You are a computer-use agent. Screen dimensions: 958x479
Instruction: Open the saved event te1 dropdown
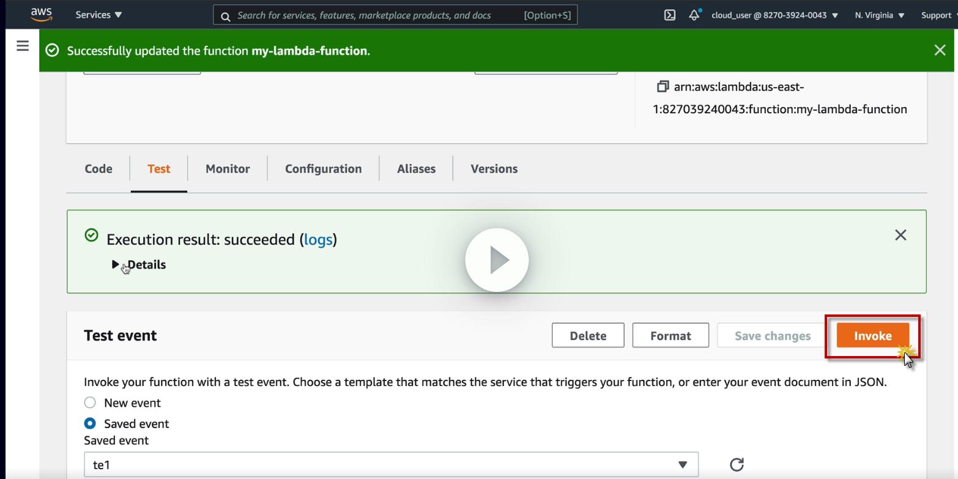point(390,464)
